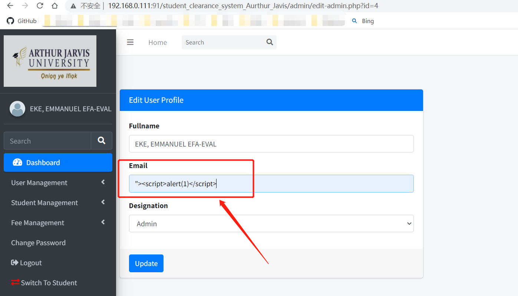This screenshot has height=296, width=518.
Task: Click the Email label
Action: [x=138, y=165]
